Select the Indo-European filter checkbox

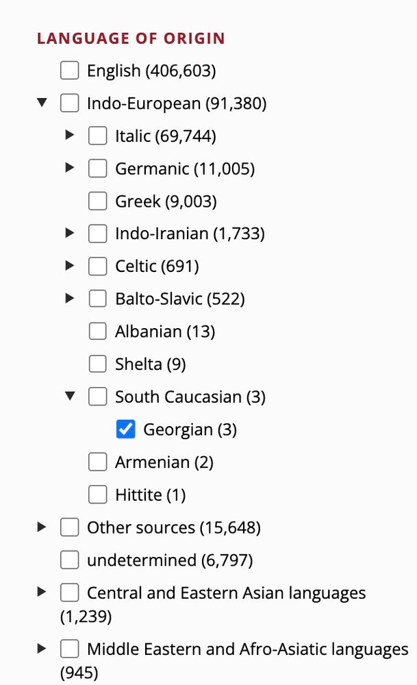69,102
